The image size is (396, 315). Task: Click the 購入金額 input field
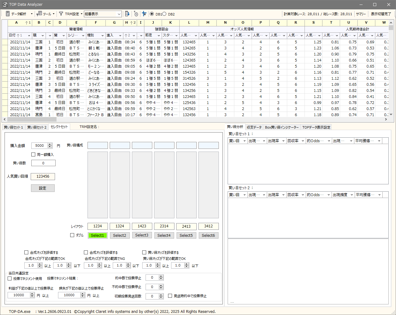tap(40, 146)
